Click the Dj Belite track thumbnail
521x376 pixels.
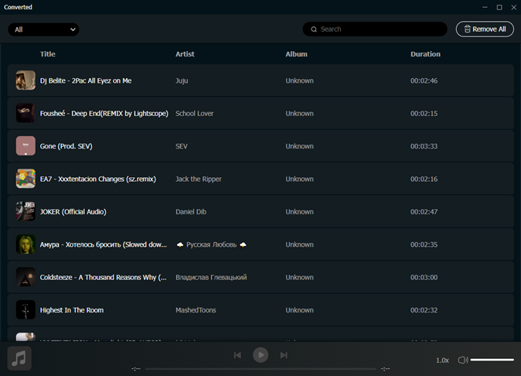[26, 80]
